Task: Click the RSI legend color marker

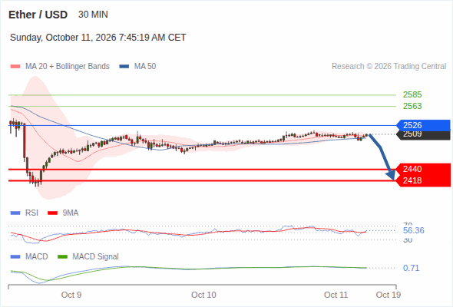Action: click(15, 213)
